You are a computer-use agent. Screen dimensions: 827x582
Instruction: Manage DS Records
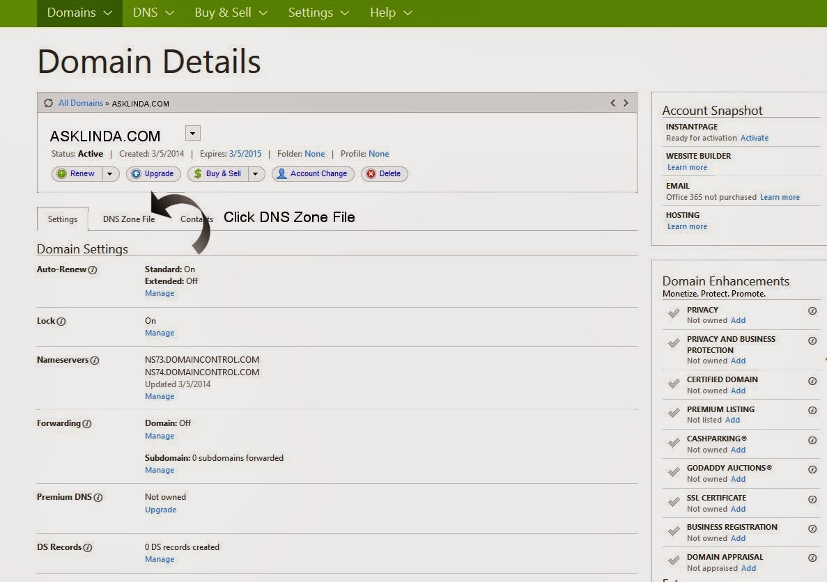(x=160, y=559)
